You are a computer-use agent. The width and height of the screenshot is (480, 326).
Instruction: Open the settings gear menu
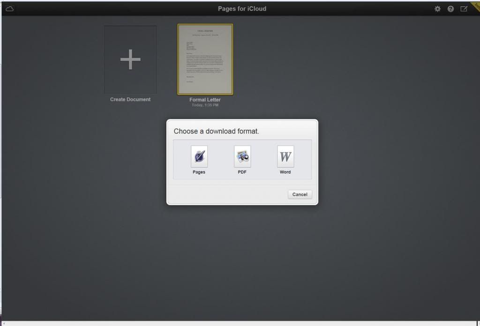pos(437,9)
